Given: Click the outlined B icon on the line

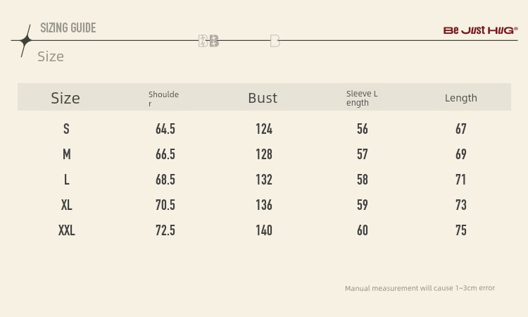Looking at the screenshot, I should click(275, 41).
